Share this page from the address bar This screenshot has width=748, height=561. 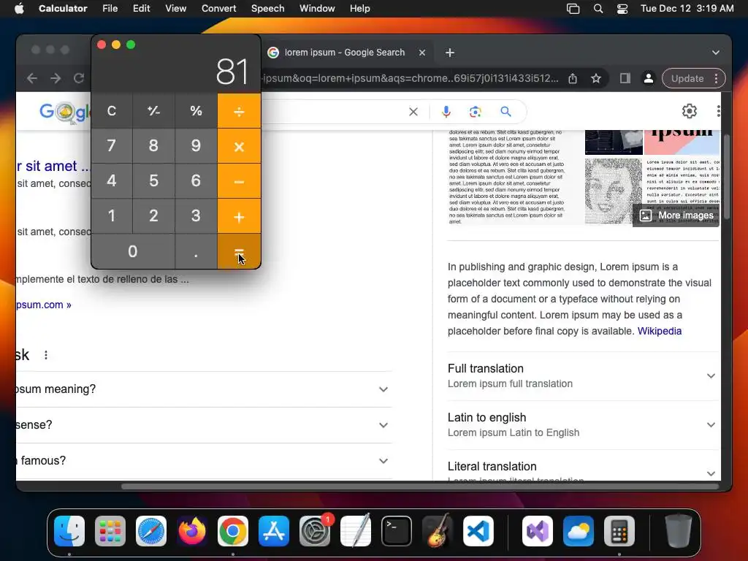(573, 79)
